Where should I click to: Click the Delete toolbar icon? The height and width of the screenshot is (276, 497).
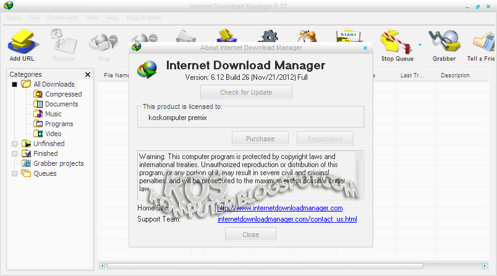pyautogui.click(x=185, y=37)
